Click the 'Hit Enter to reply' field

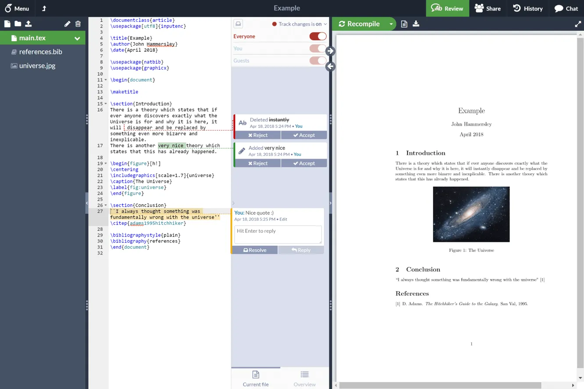pyautogui.click(x=278, y=233)
